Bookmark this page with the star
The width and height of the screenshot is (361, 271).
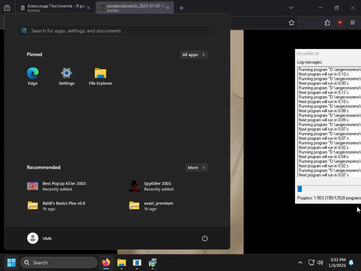click(292, 23)
